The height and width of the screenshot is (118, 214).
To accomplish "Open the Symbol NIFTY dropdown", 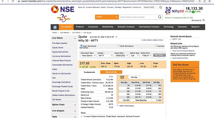I will click(105, 56).
